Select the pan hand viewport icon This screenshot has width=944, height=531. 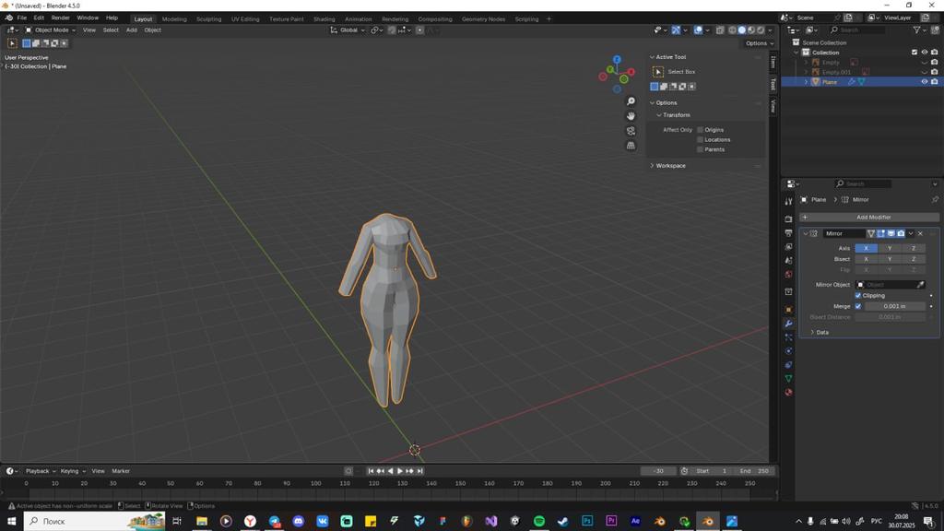coord(631,115)
